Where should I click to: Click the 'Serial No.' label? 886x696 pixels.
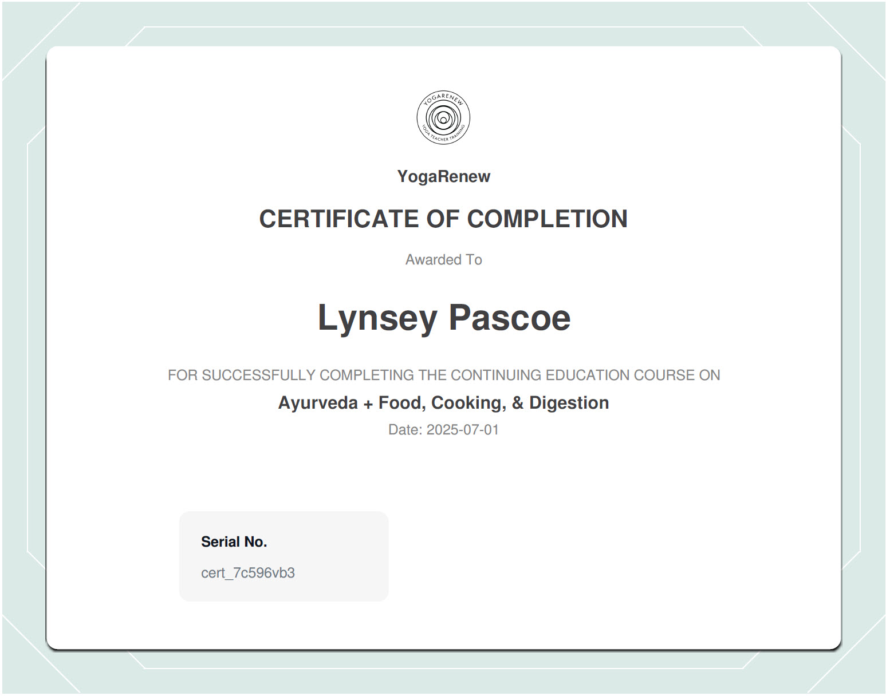click(234, 541)
